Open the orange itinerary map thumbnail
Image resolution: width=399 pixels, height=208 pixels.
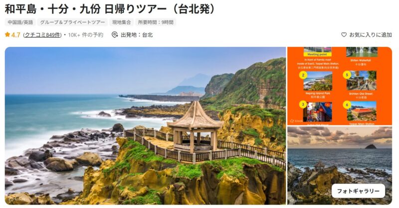tap(340, 86)
